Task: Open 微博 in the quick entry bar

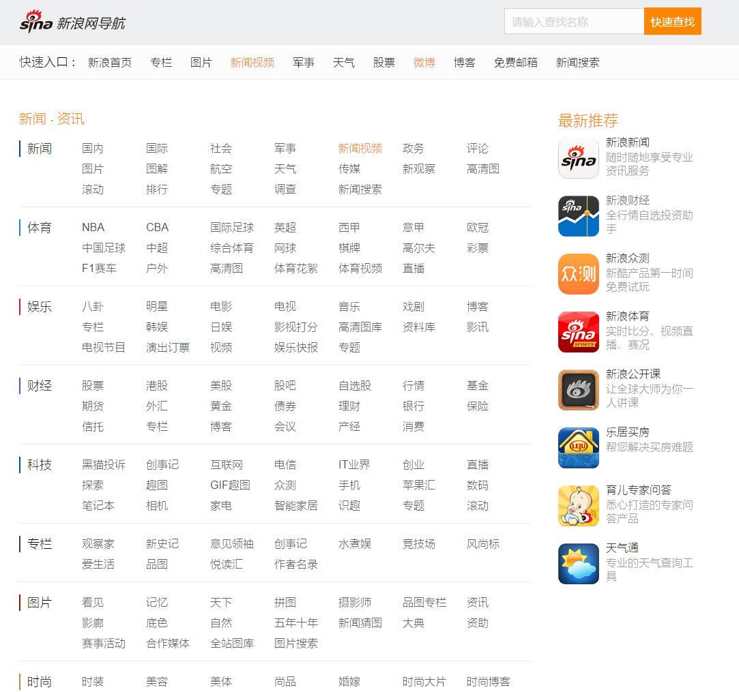Action: click(424, 63)
